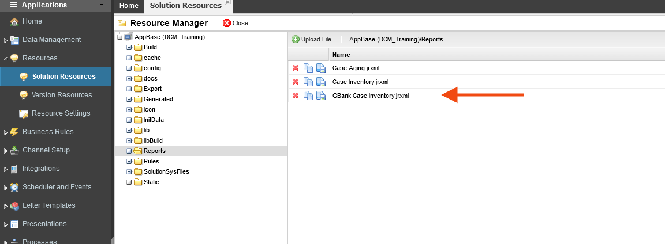Click the save icon for Case Inventory.jrxml
Image resolution: width=665 pixels, height=244 pixels.
(321, 82)
